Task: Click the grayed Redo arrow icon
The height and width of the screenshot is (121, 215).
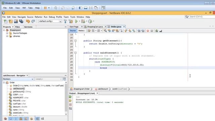Action: pos(33,21)
